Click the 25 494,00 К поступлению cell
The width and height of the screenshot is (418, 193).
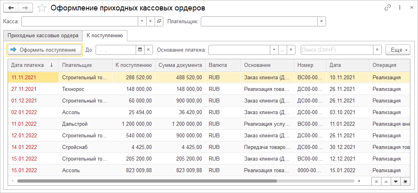click(134, 112)
